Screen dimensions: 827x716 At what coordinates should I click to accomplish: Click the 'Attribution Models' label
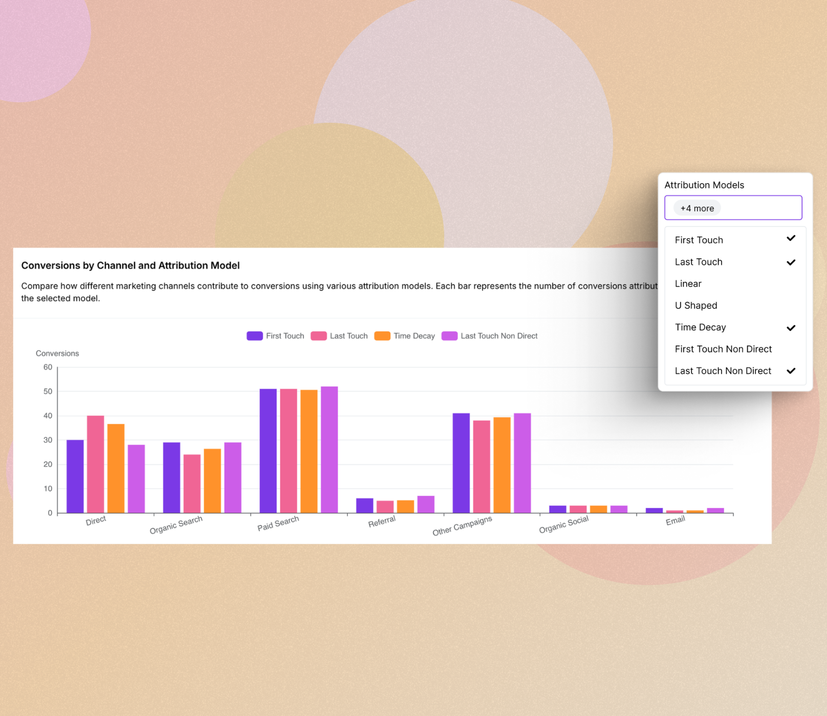(704, 185)
